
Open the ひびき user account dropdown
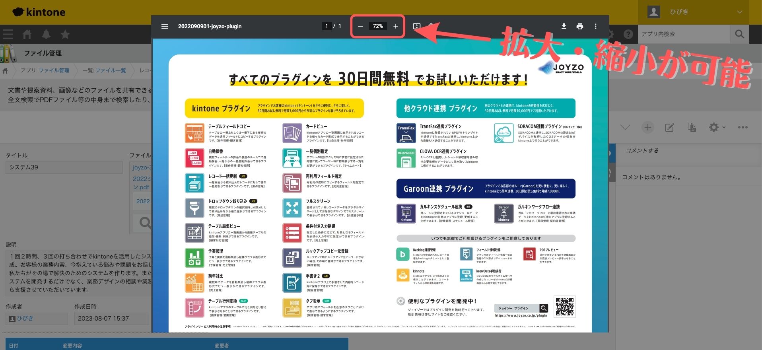[x=694, y=12]
